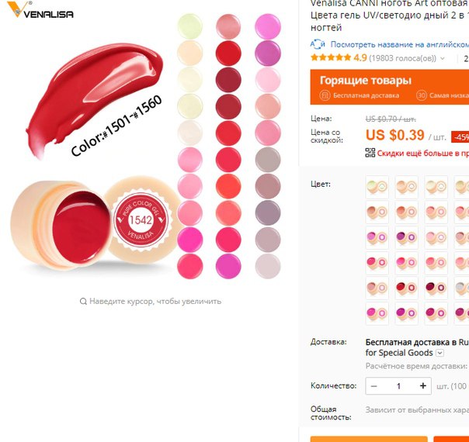
Task: Decrease quantity with the minus button
Action: [374, 386]
